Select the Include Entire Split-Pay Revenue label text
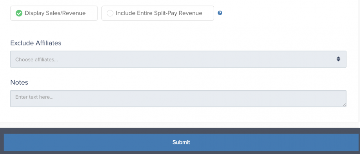Image resolution: width=360 pixels, height=154 pixels. 159,13
